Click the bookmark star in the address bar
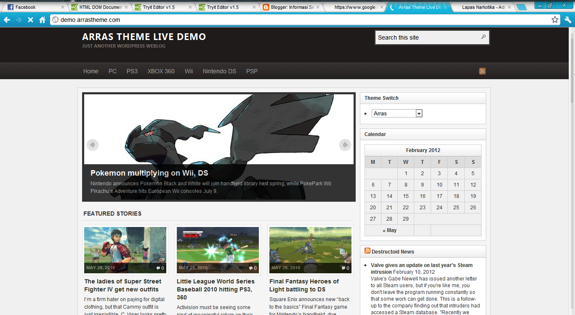Viewport: 575px width, 315px height. tap(554, 19)
